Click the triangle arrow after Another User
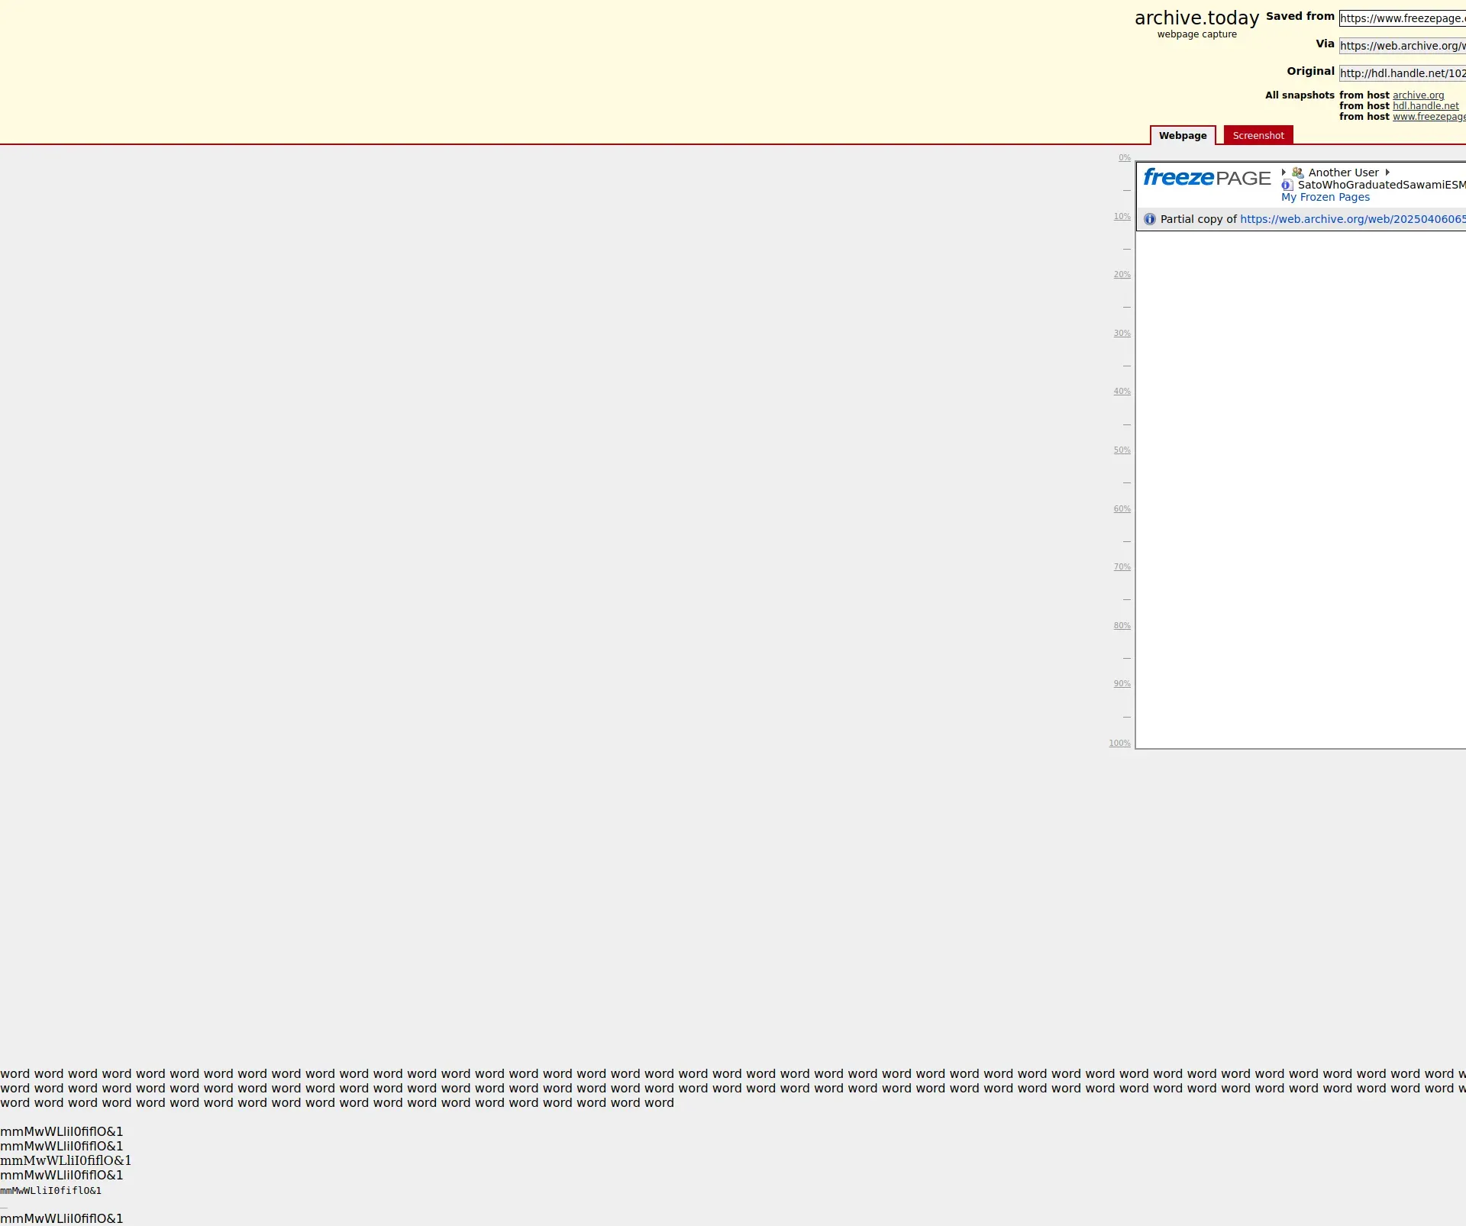 pyautogui.click(x=1387, y=173)
